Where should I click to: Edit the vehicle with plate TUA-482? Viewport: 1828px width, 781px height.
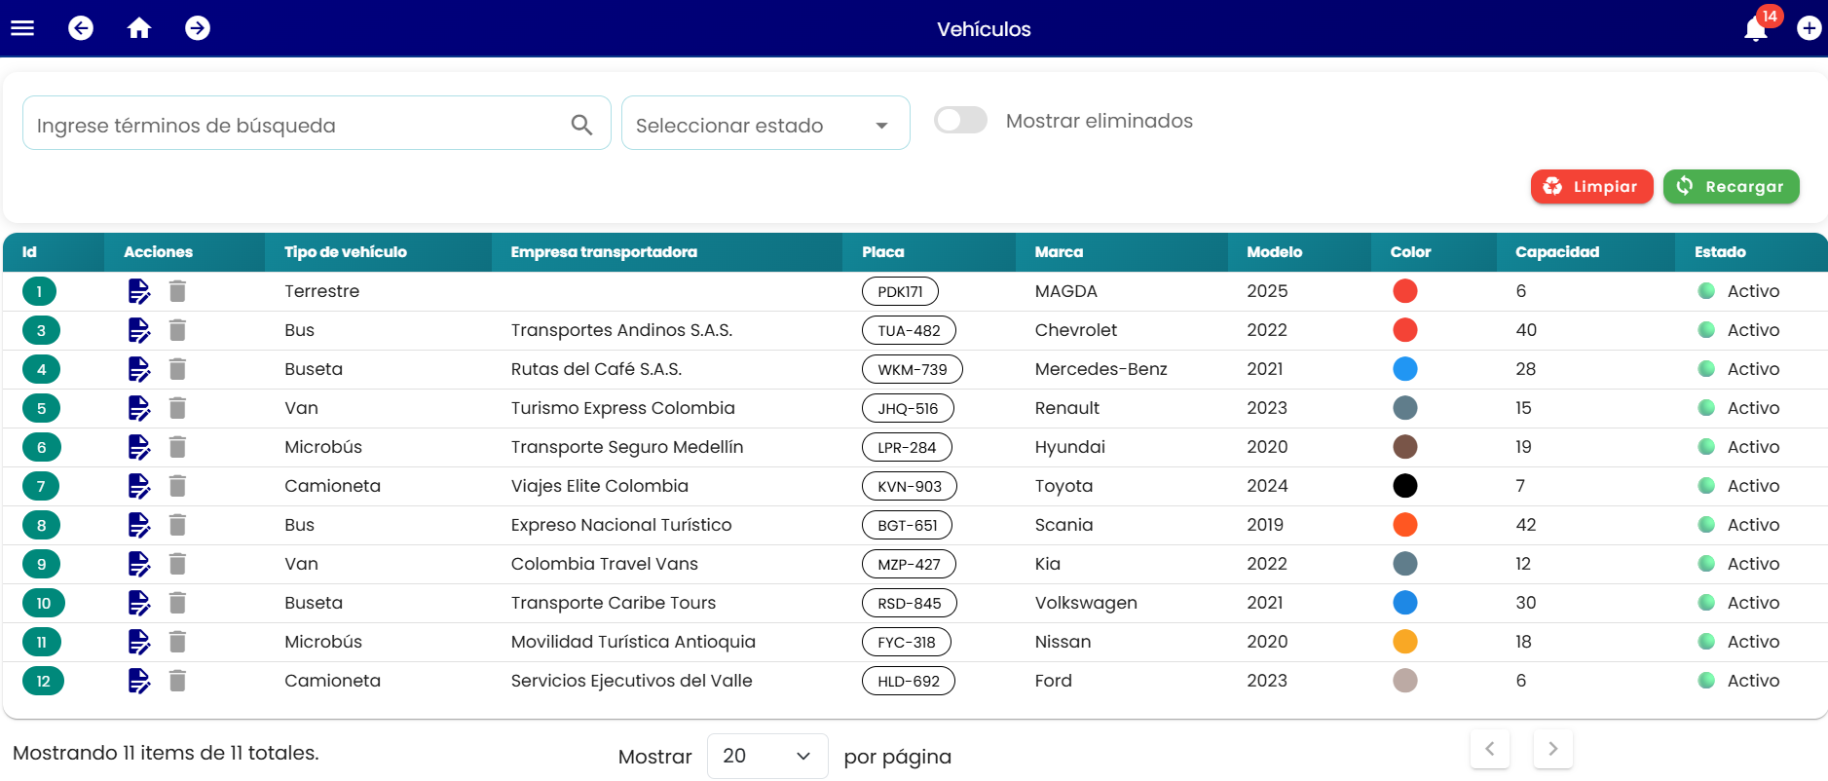point(139,330)
